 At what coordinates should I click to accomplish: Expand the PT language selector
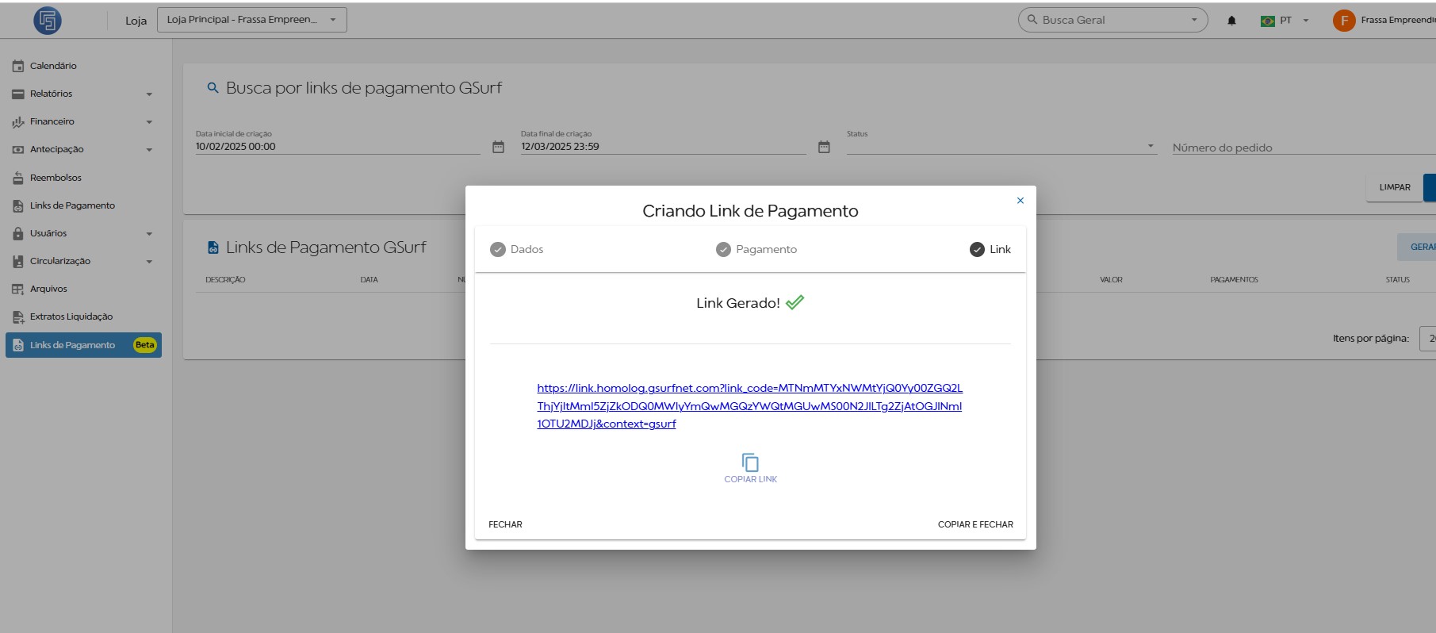tap(1285, 21)
